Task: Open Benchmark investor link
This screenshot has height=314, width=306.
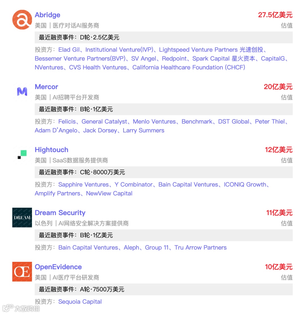Action: point(197,122)
